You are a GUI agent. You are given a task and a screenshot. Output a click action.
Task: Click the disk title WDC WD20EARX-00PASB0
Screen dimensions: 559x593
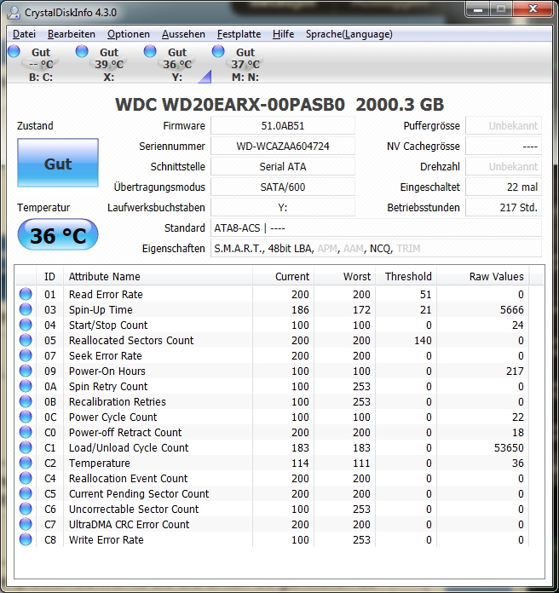coord(230,105)
